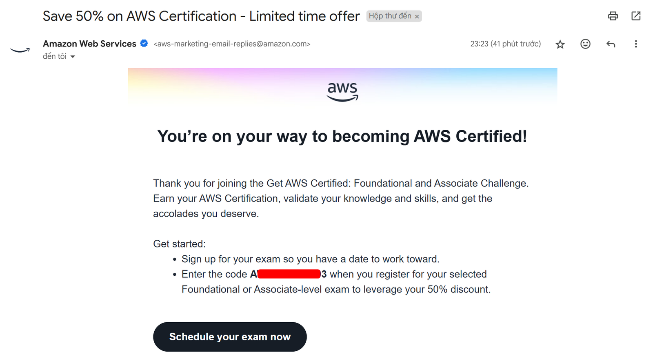The image size is (653, 361).
Task: Click the email subject line heading
Action: (201, 16)
